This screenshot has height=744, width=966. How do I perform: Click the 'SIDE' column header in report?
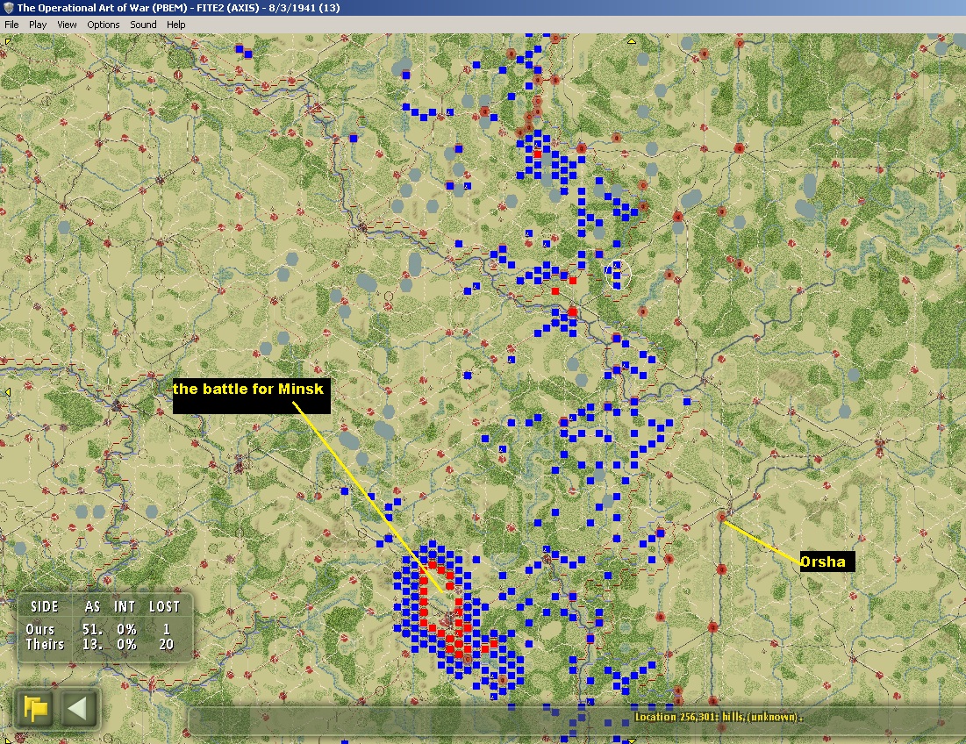(45, 606)
